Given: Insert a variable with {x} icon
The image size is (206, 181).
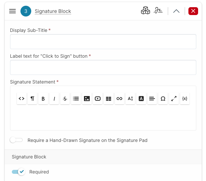Looking at the screenshot, I should click(x=185, y=99).
